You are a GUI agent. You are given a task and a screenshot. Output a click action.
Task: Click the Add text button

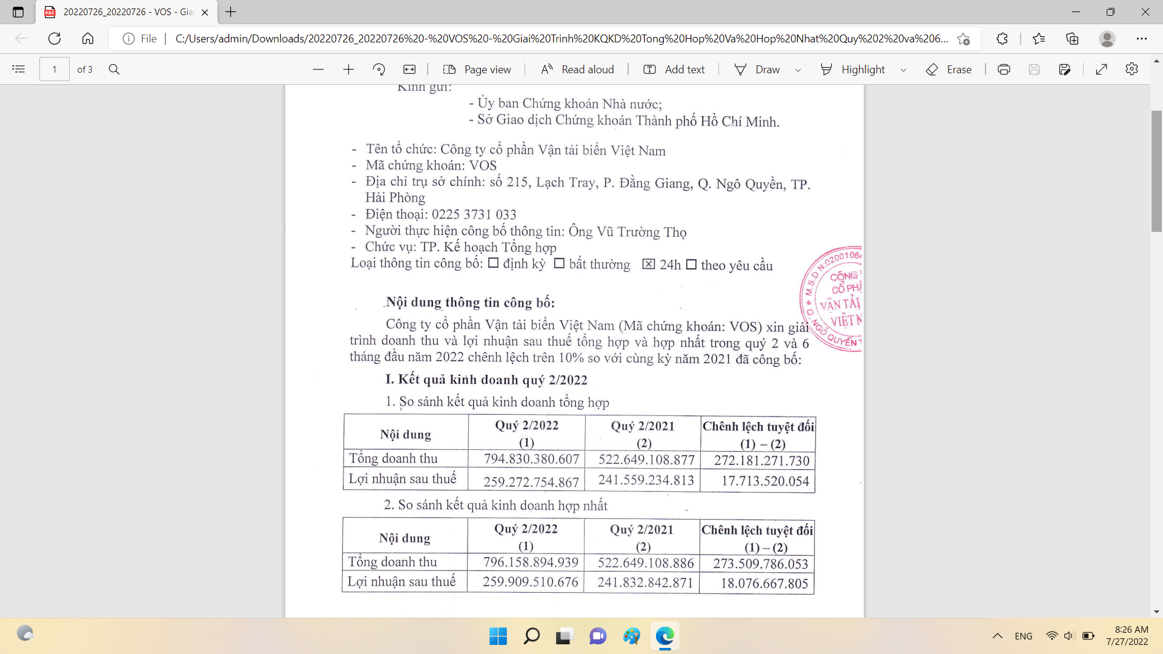(x=674, y=70)
